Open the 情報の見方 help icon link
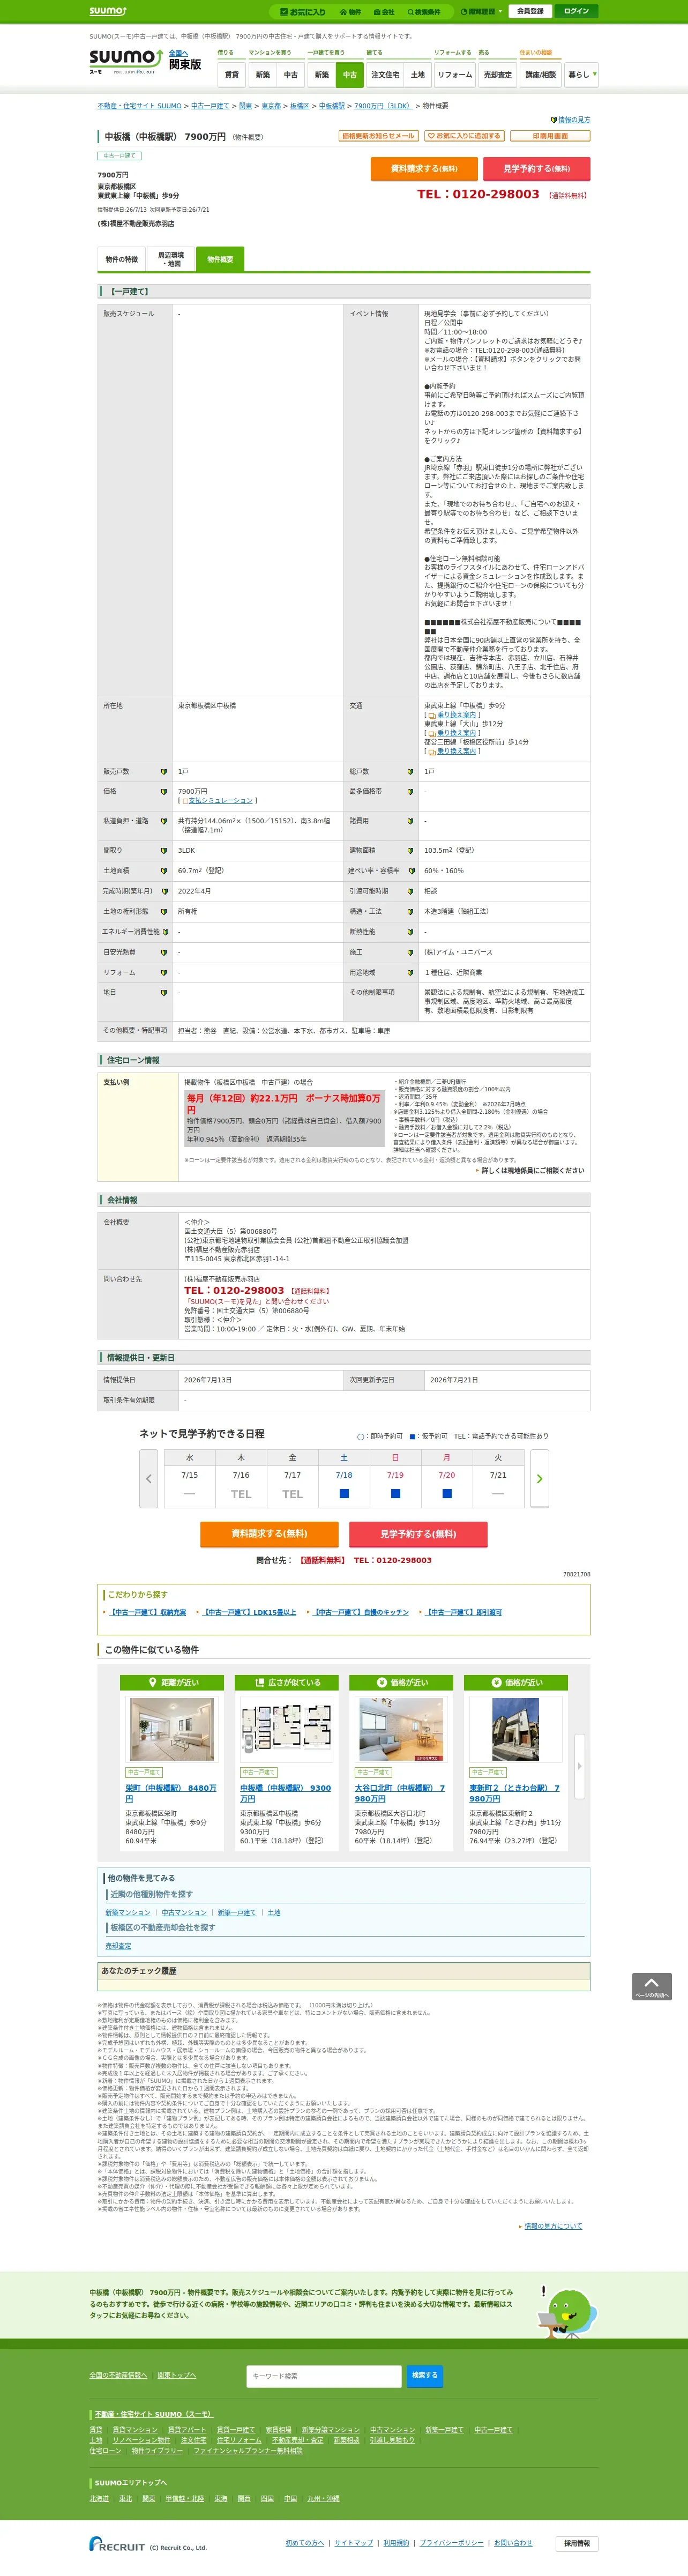The height and width of the screenshot is (2576, 688). point(571,120)
